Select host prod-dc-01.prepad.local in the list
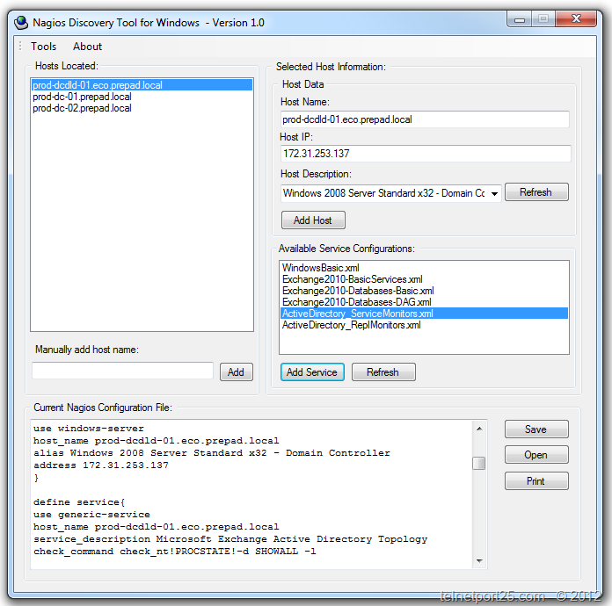 (142, 97)
